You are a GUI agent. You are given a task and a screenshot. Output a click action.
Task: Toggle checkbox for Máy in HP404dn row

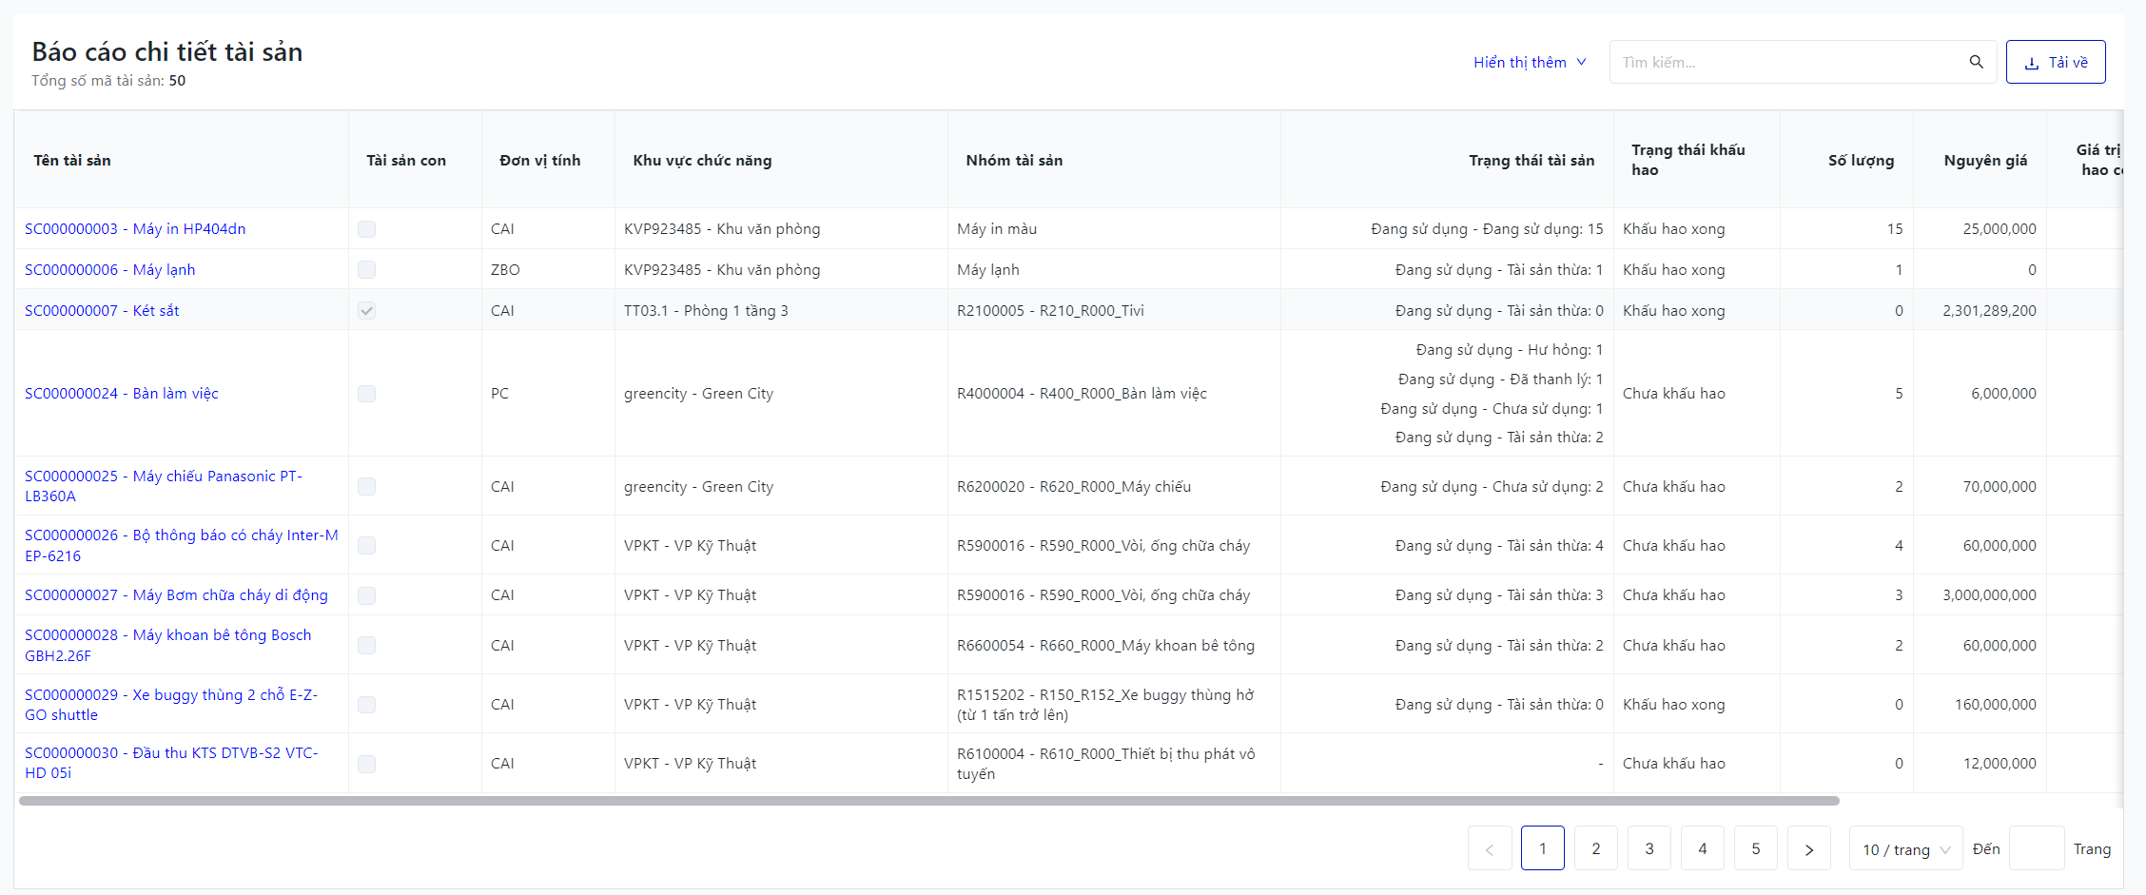[x=366, y=229]
